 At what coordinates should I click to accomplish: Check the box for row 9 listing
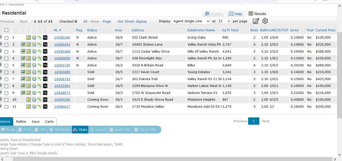tap(6, 93)
